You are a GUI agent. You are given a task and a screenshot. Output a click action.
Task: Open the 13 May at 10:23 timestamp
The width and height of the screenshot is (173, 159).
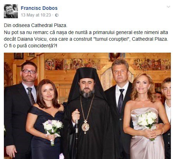(36, 15)
